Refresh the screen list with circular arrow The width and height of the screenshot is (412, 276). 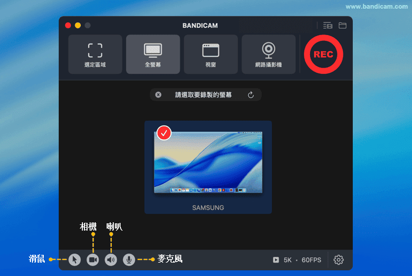pyautogui.click(x=251, y=95)
